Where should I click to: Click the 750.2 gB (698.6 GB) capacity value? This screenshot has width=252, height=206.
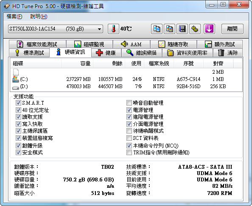click(88, 179)
